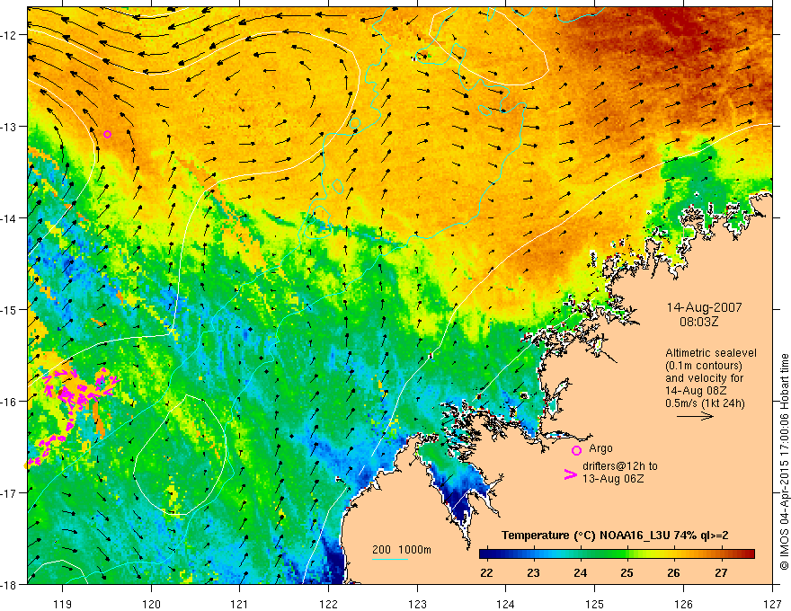Click the dark red end of temperature bar
Viewport: 791px width, 611px height.
[x=749, y=553]
